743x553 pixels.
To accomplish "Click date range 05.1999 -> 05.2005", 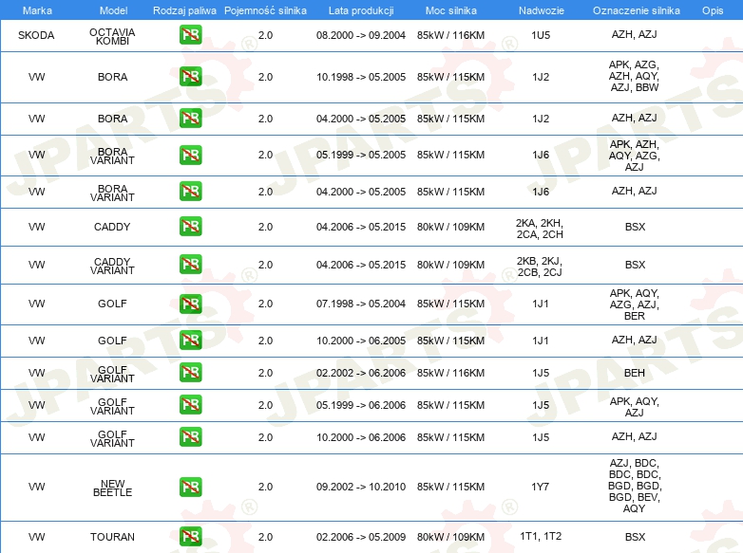I will tap(361, 155).
